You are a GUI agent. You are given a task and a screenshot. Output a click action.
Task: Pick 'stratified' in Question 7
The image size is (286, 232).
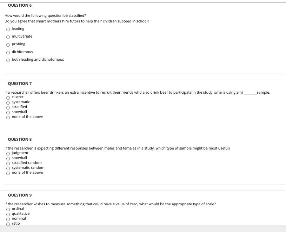click(x=8, y=107)
